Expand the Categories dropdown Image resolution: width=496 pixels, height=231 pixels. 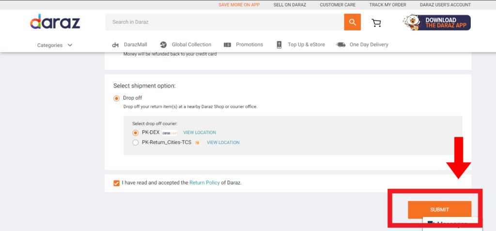tap(55, 45)
